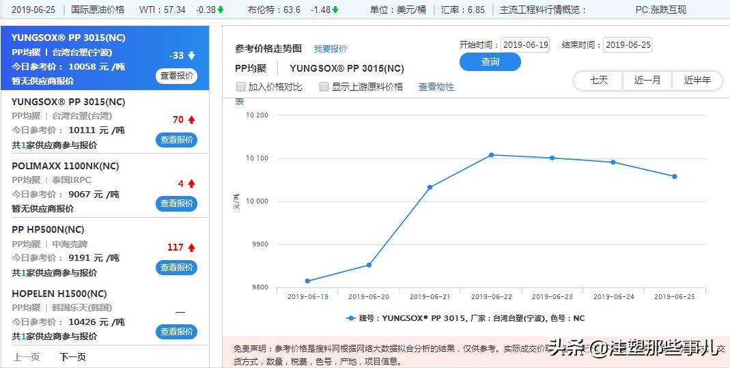Click the chart data point for 2019-06-23
The image size is (730, 368).
(552, 158)
